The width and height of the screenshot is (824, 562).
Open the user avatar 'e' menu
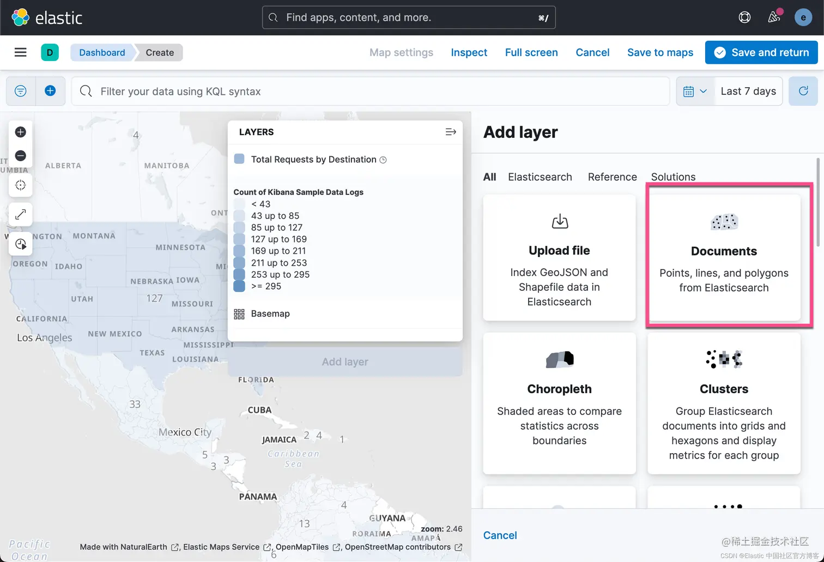pos(803,17)
